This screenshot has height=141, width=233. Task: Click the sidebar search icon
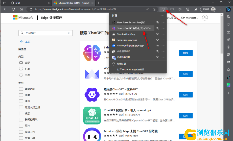(x=229, y=17)
